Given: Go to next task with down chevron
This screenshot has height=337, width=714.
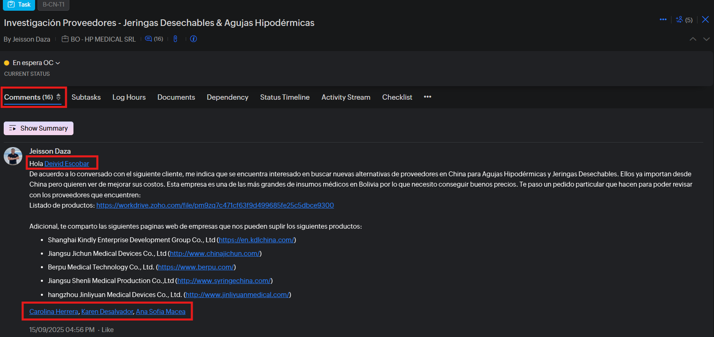Looking at the screenshot, I should click(x=706, y=39).
